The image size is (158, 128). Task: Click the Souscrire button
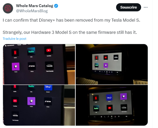point(129,7)
